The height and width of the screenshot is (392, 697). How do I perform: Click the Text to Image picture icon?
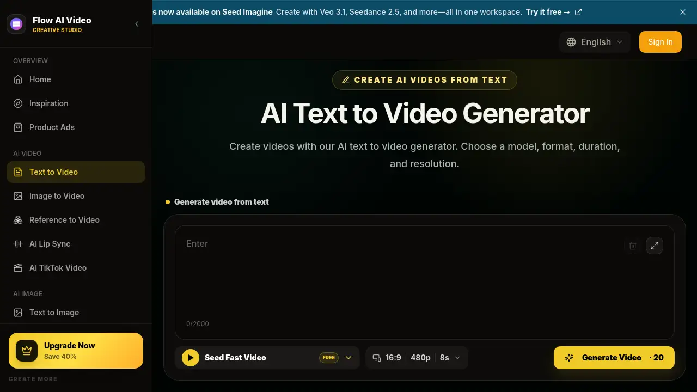pyautogui.click(x=18, y=313)
